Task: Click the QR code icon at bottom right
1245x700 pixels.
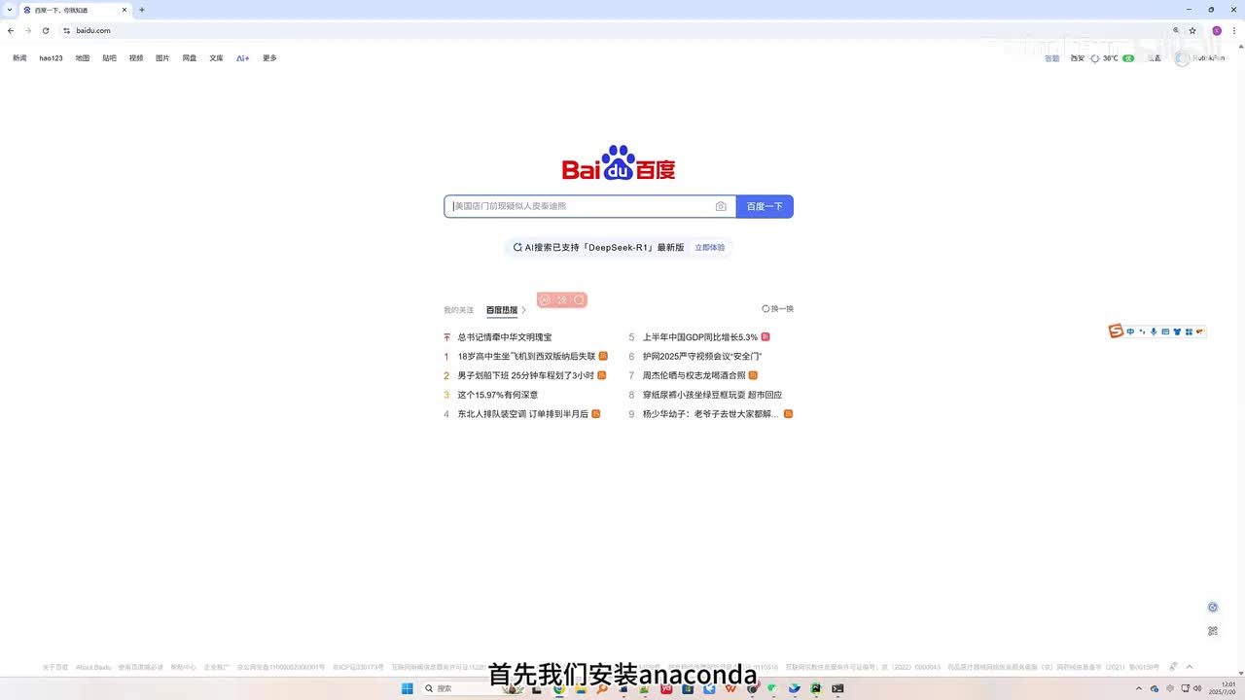Action: click(x=1213, y=631)
